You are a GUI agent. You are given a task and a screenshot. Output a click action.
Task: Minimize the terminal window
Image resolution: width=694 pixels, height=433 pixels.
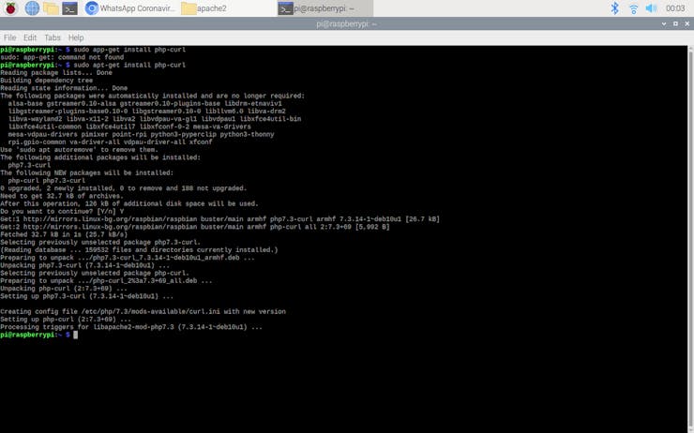tap(664, 23)
